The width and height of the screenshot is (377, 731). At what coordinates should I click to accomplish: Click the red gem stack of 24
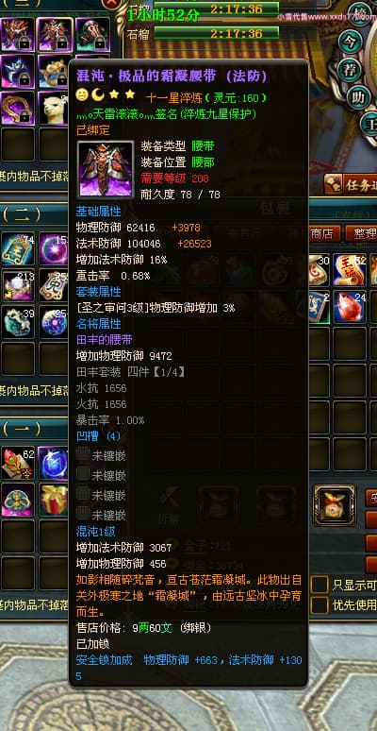pyautogui.click(x=350, y=307)
